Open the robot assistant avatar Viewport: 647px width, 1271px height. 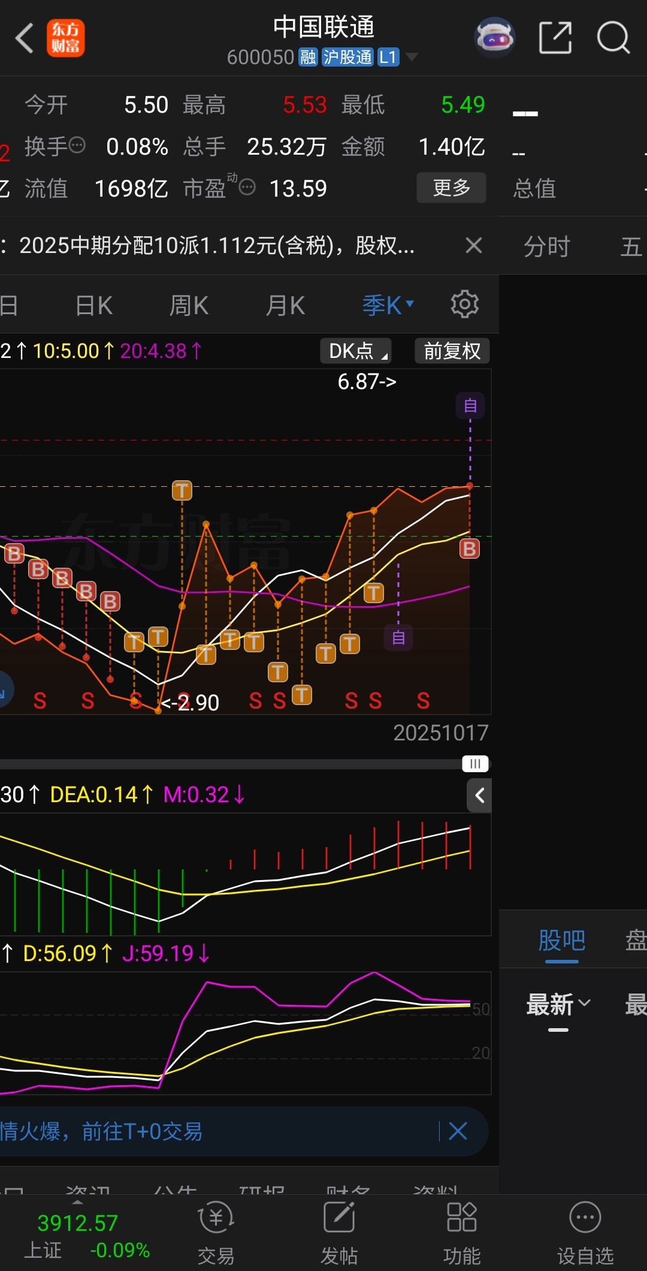(x=495, y=37)
